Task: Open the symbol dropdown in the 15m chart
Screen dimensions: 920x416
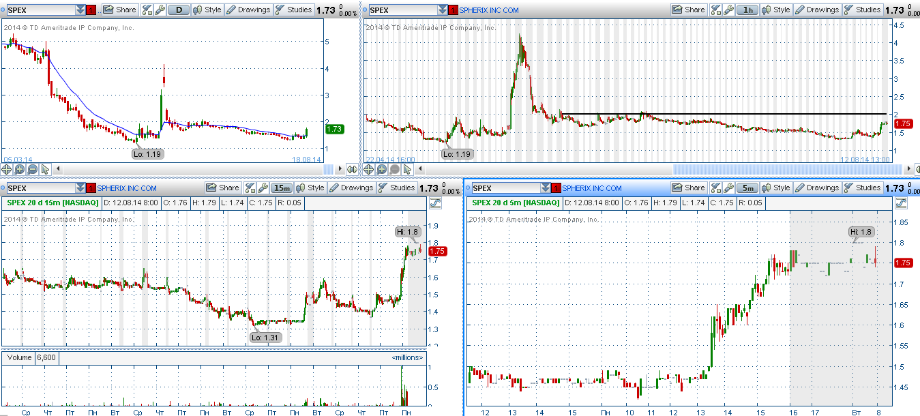Action: coord(80,188)
